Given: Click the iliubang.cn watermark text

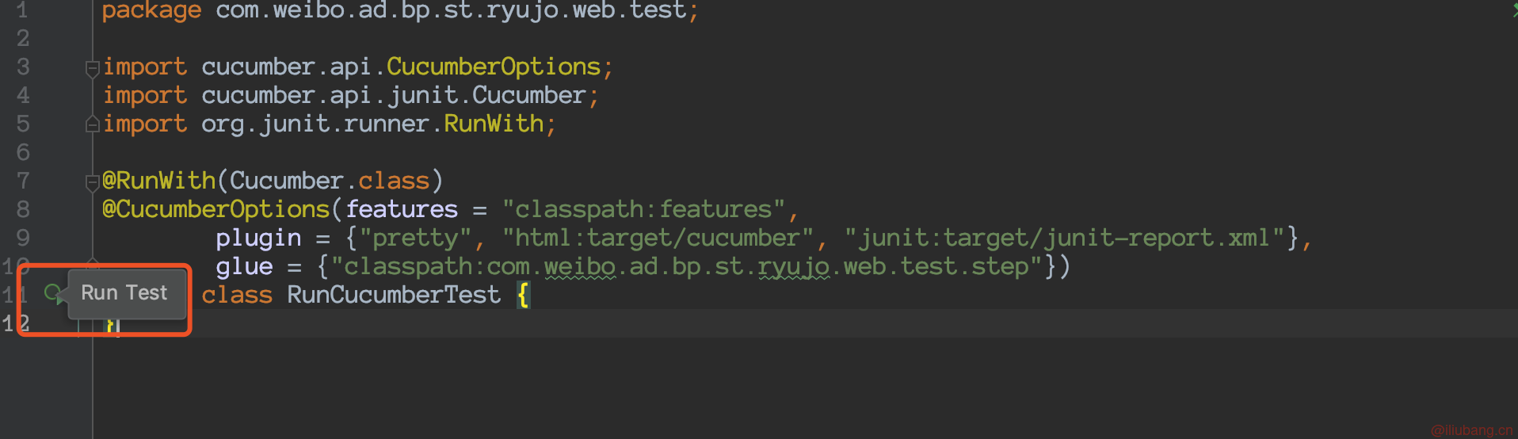Looking at the screenshot, I should 1472,430.
